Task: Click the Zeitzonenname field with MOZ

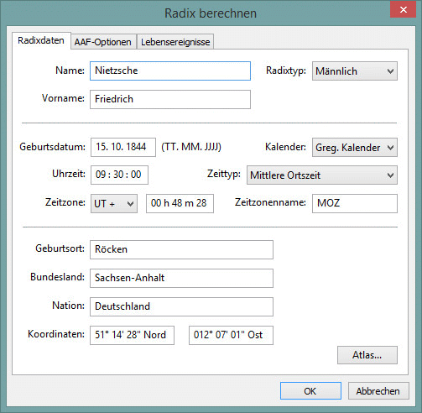Action: click(x=355, y=203)
